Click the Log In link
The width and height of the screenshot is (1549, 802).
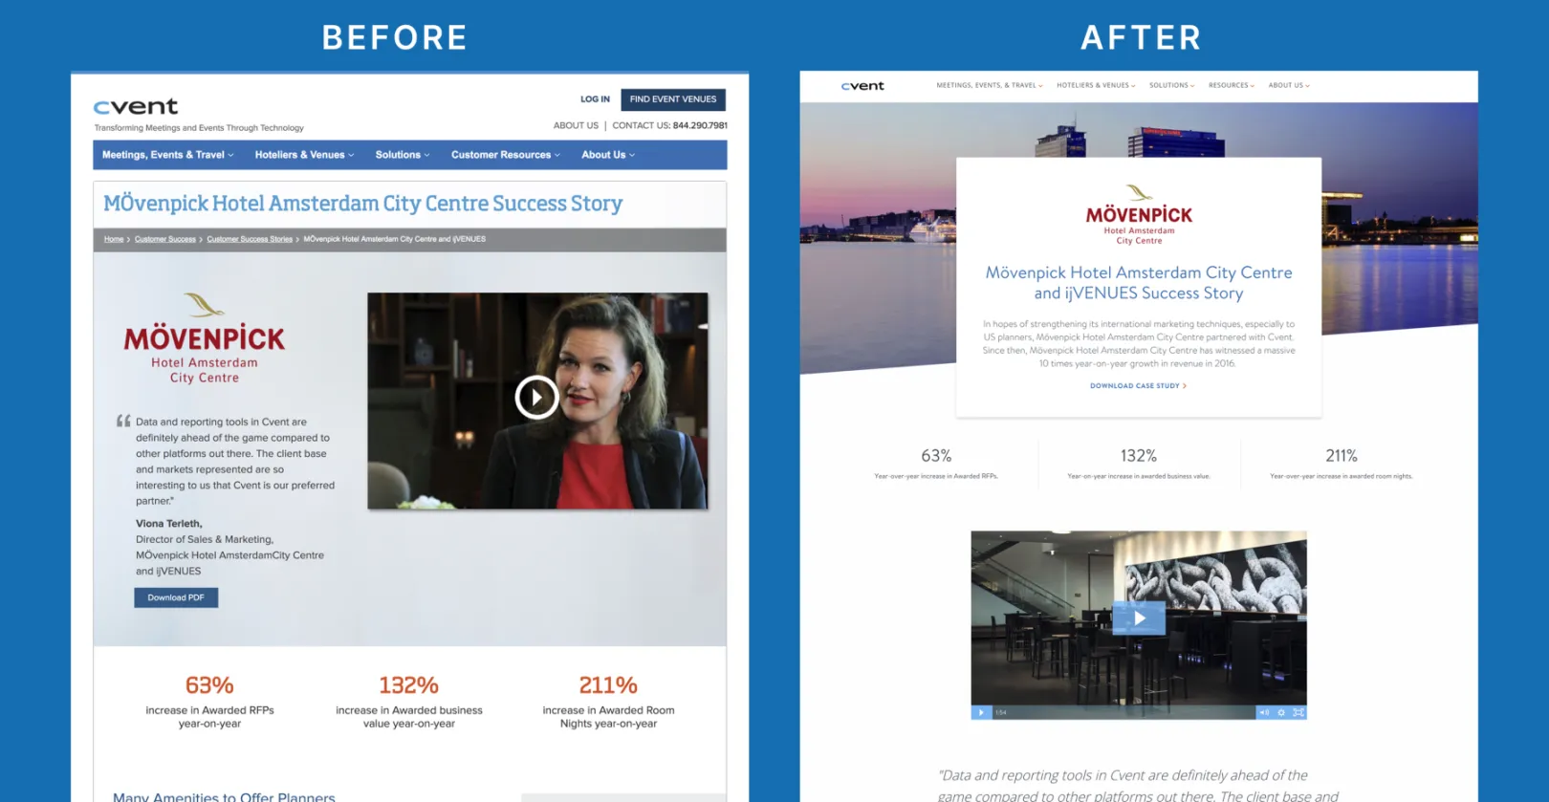595,99
